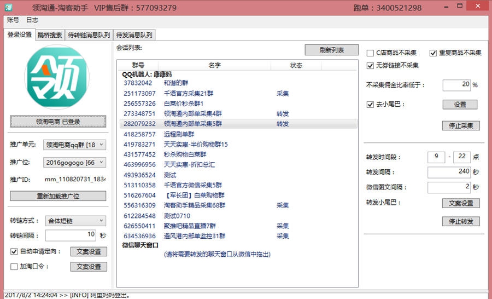Image resolution: width=492 pixels, height=299 pixels.
Task: Switch to the 登录设置 tab
Action: tap(20, 34)
